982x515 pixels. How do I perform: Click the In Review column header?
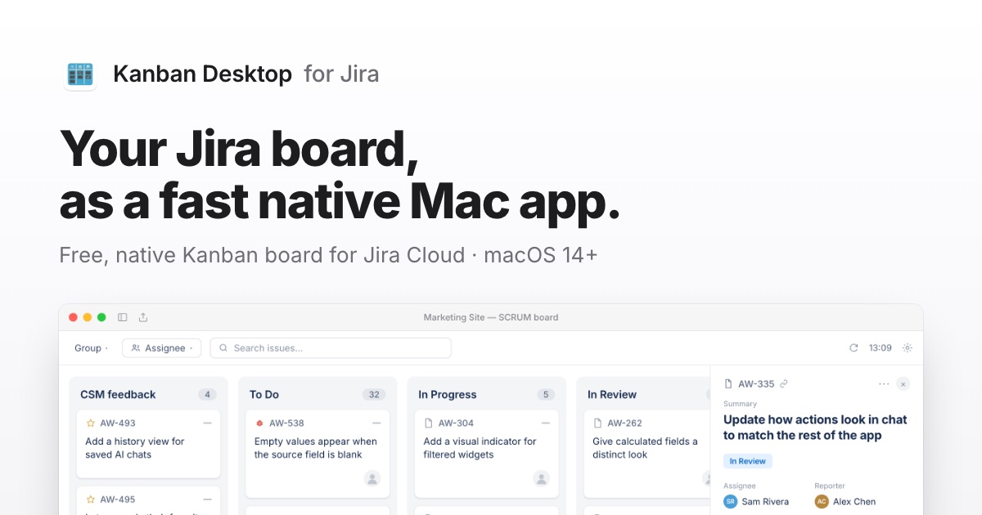[x=612, y=395]
